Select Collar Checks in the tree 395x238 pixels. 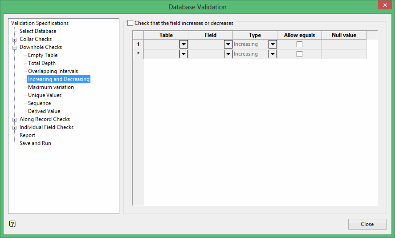pyautogui.click(x=36, y=39)
